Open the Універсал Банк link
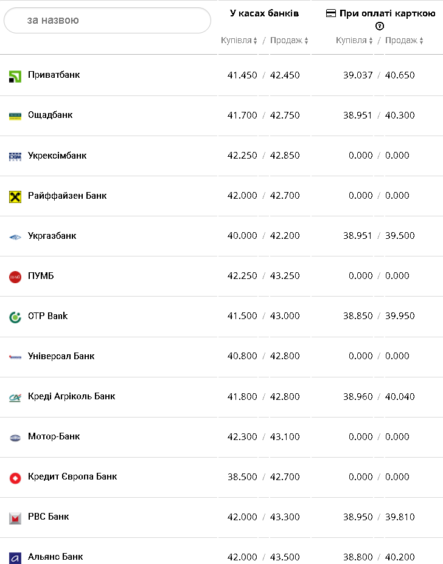The image size is (443, 564). click(x=61, y=356)
